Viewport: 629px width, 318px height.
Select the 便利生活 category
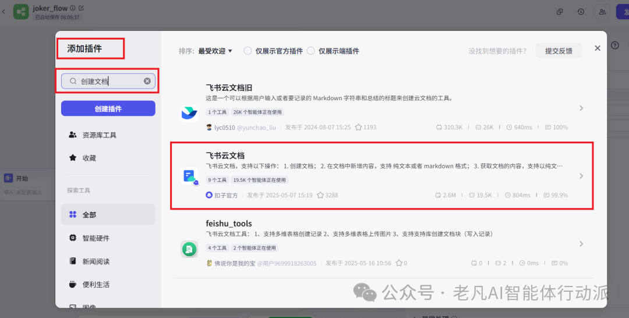pos(108,285)
